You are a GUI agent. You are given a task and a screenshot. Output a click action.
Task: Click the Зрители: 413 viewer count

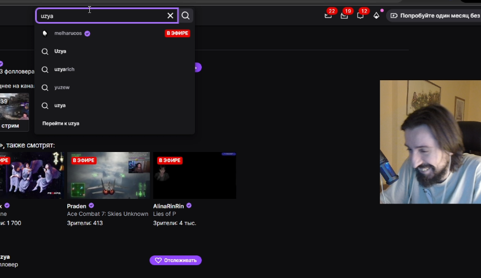click(x=85, y=223)
